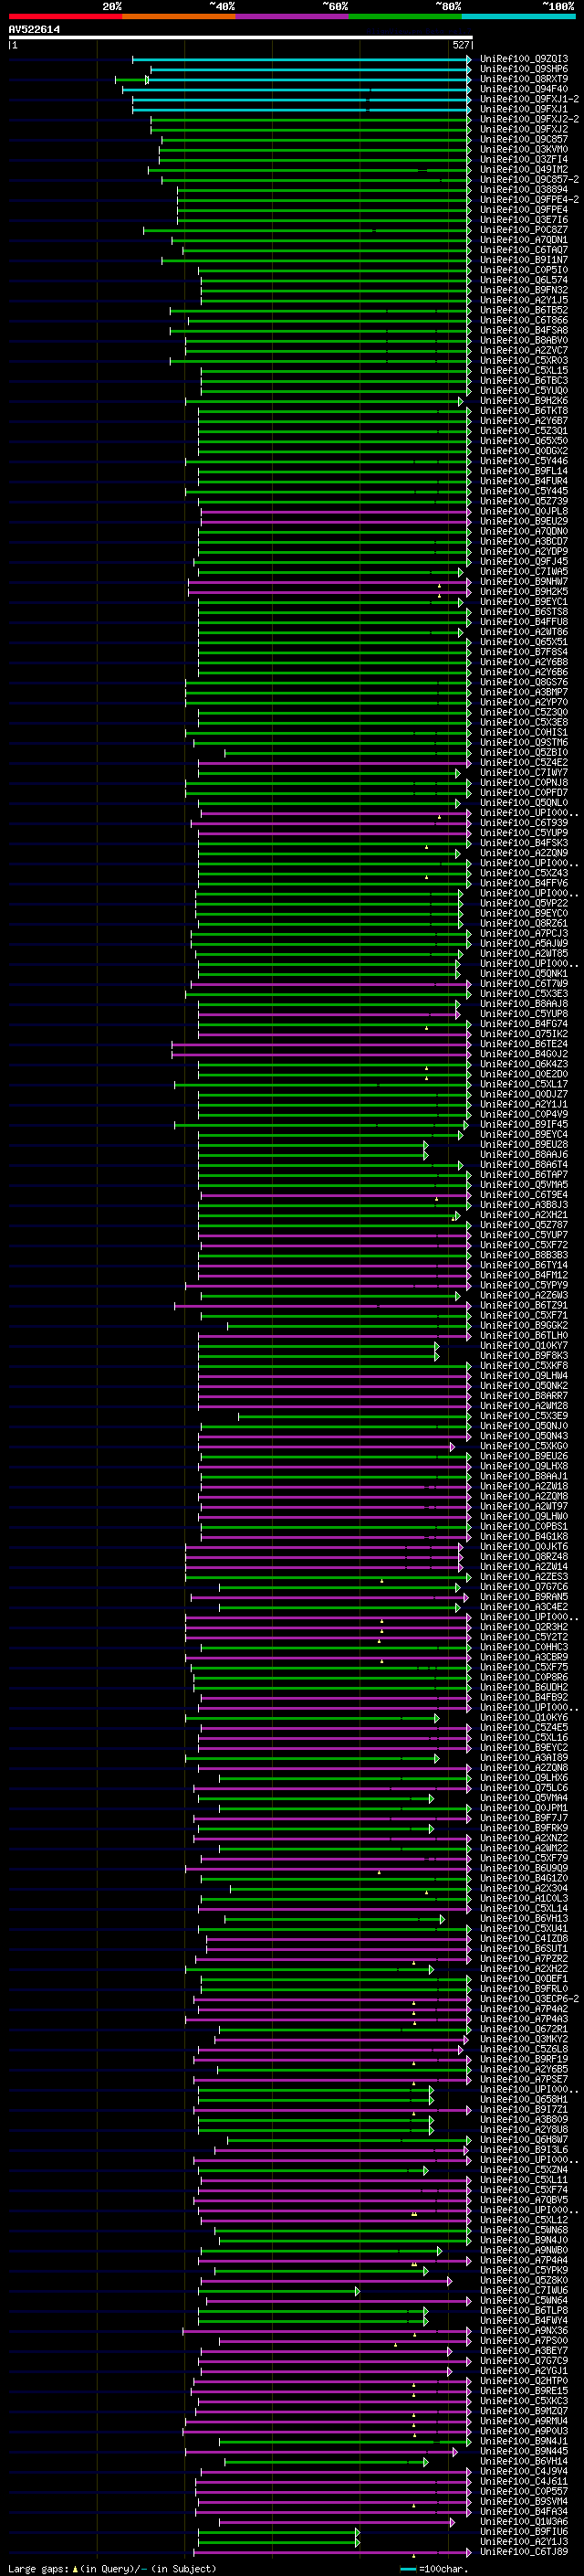Select the query label AV522614
The image size is (584, 2576).
tap(34, 30)
